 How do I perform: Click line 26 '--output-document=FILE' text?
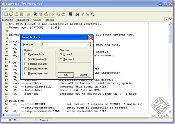(x=40, y=111)
